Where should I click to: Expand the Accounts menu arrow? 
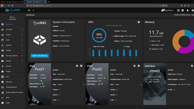(22, 30)
